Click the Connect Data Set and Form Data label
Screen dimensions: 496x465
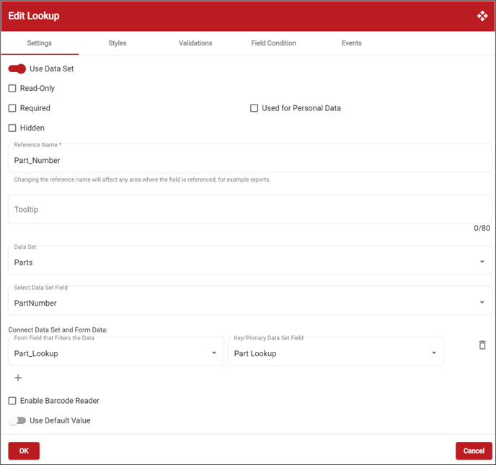(58, 330)
